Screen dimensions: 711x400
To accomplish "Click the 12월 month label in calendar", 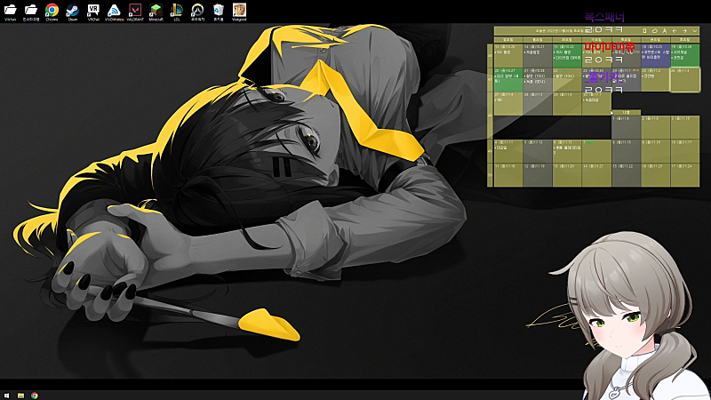I will [626, 112].
